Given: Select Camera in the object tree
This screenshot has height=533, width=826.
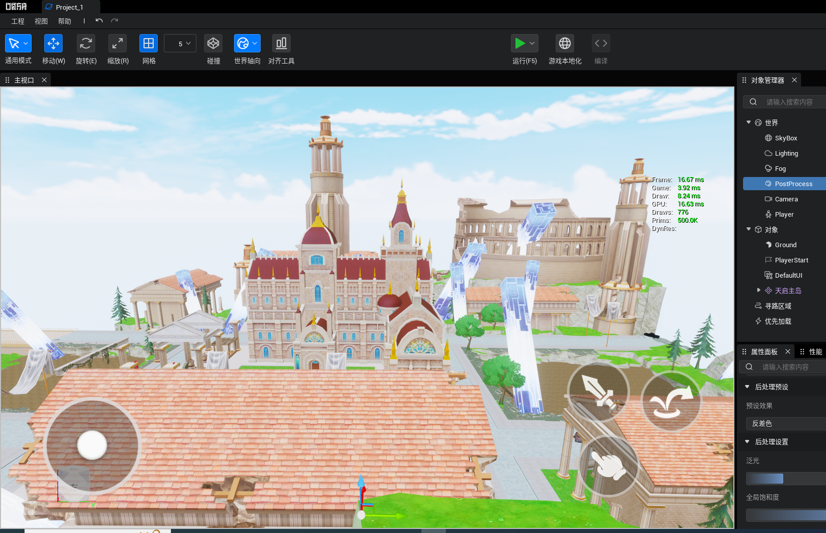Looking at the screenshot, I should coord(786,199).
